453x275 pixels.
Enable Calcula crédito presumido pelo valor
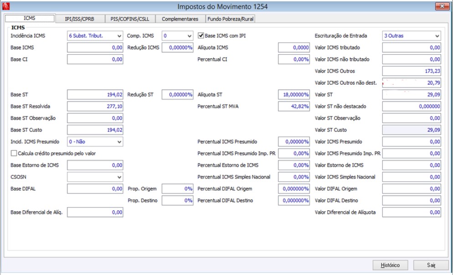pos(14,153)
